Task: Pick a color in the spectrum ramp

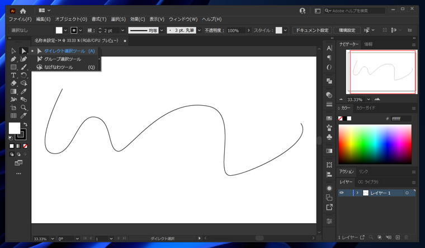Action: (x=375, y=144)
